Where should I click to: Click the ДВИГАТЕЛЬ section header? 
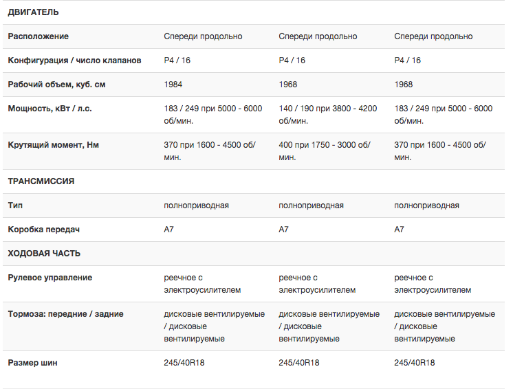34,12
